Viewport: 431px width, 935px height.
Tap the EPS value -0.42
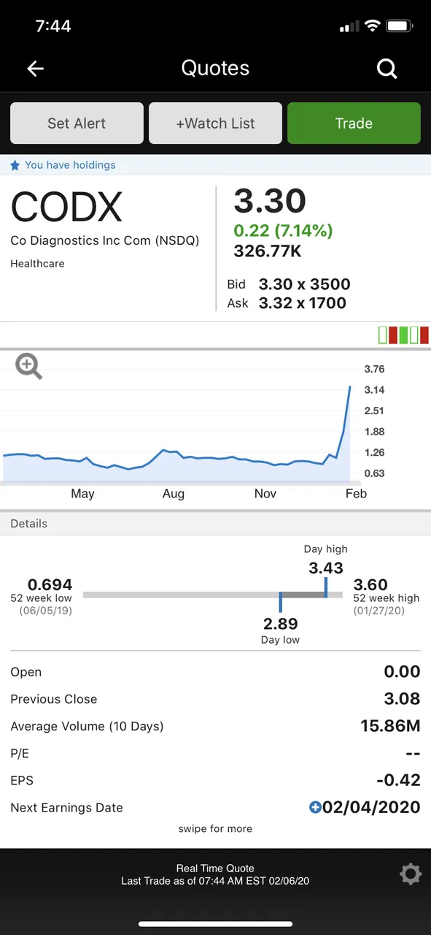click(399, 780)
